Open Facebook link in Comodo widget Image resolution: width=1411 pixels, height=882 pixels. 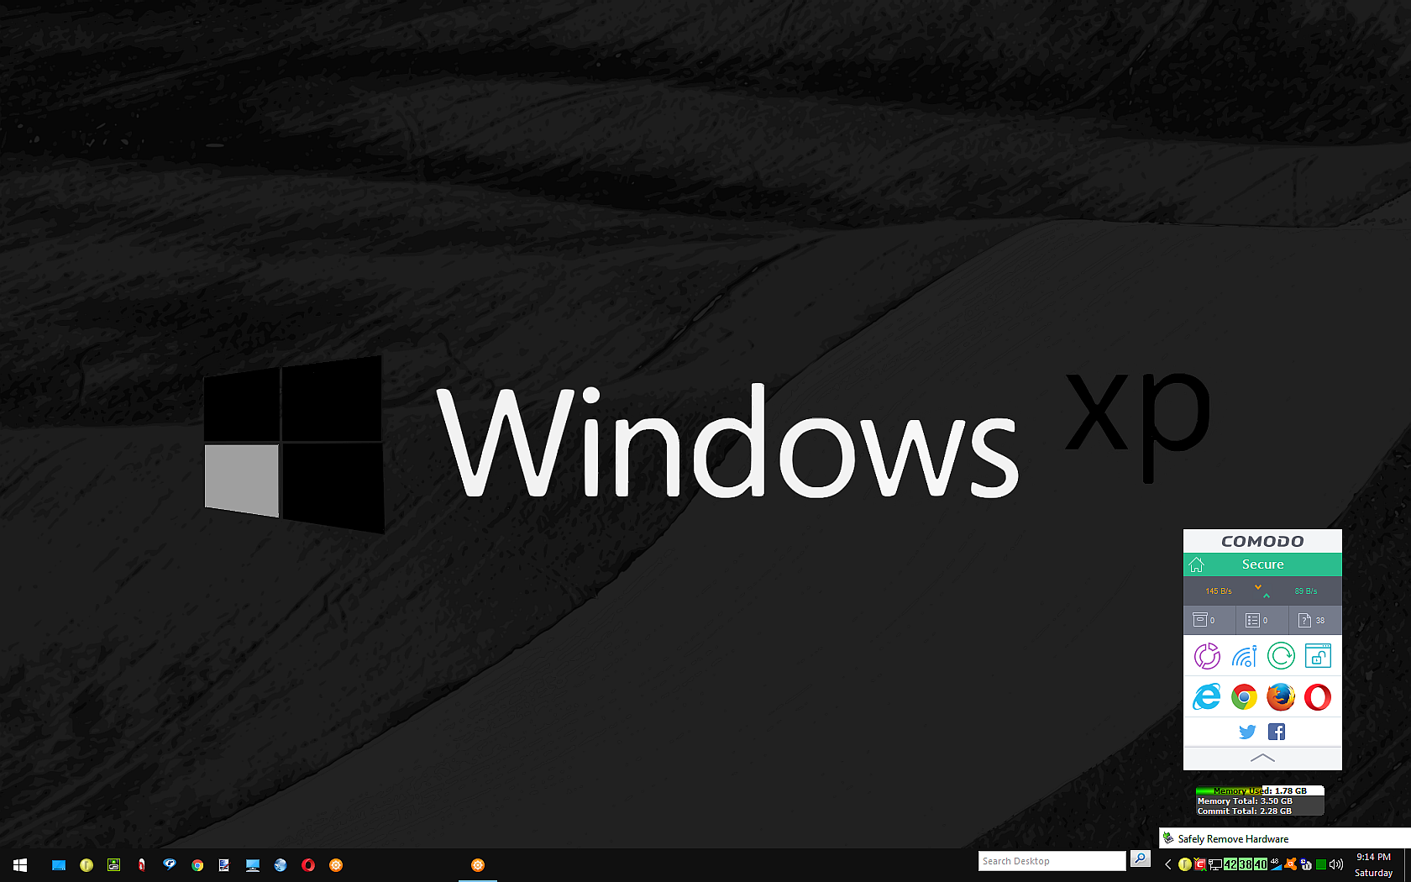pos(1277,732)
